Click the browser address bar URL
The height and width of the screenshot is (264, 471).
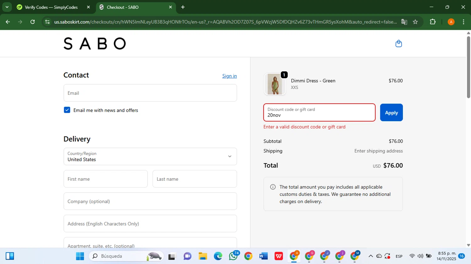225,22
